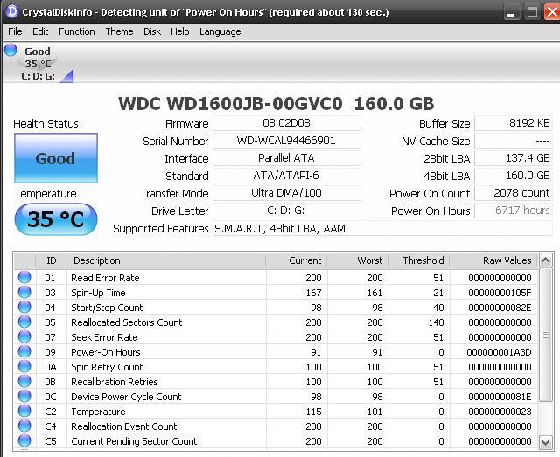Click the Good health status button

[x=56, y=158]
